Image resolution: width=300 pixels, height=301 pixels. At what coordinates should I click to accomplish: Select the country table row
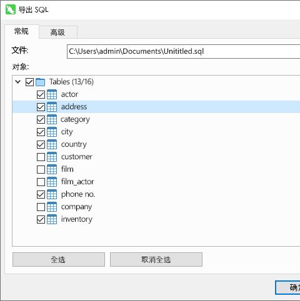tap(156, 144)
